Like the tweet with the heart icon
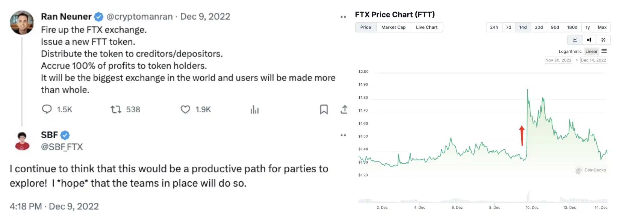619x224 pixels. click(185, 110)
